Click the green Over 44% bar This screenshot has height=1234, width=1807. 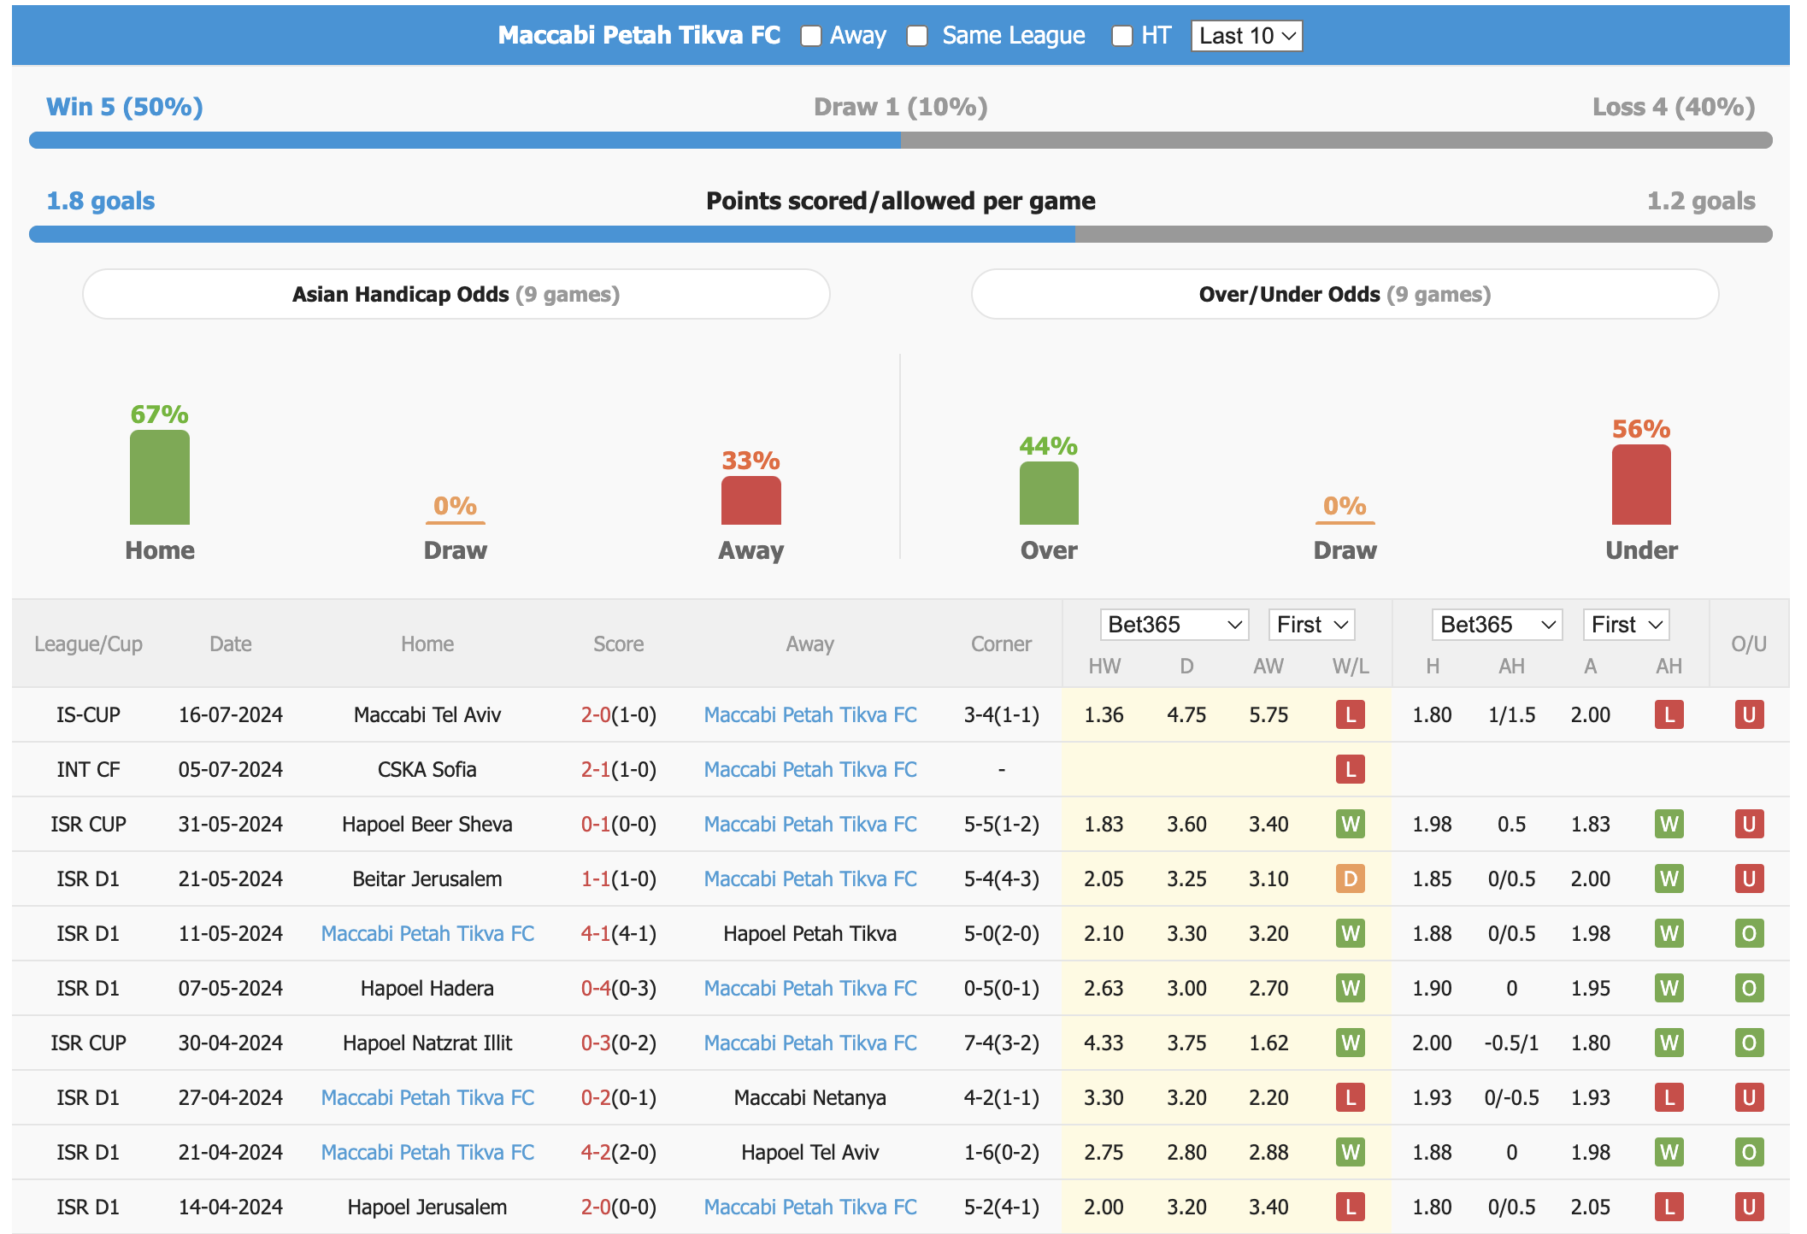[x=1049, y=493]
